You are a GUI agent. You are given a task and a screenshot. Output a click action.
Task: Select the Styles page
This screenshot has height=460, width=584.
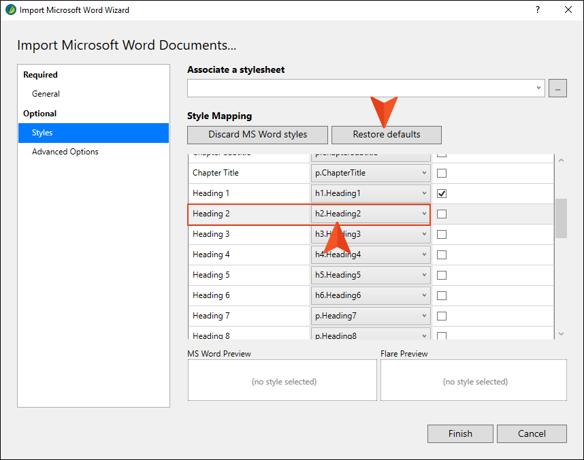(93, 133)
